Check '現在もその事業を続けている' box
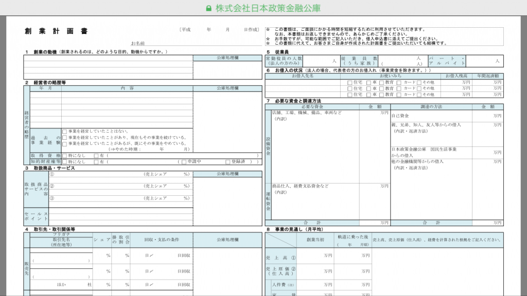The width and height of the screenshot is (527, 296). tap(64, 138)
